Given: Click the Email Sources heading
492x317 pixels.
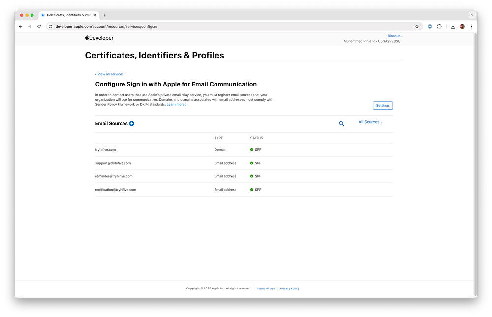Looking at the screenshot, I should [111, 123].
